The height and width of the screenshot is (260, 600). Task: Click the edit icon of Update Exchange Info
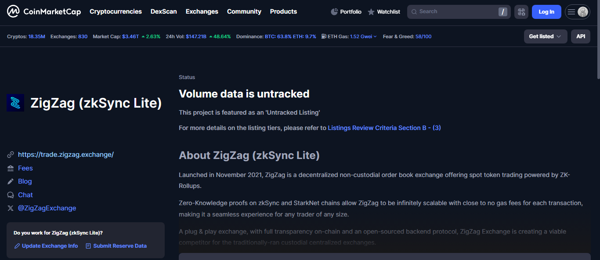17,246
